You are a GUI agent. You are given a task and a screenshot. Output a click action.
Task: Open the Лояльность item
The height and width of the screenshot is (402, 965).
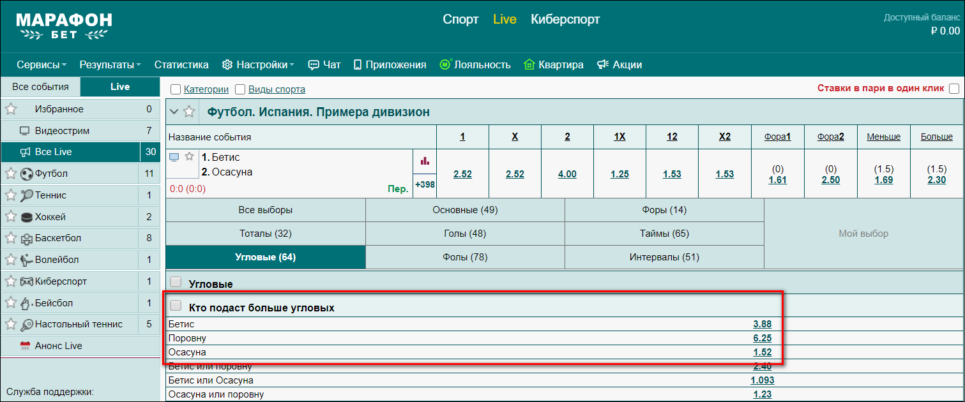[475, 64]
